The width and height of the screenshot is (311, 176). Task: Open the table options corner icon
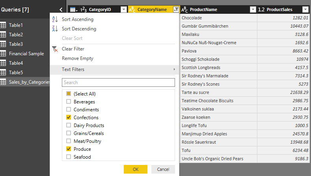pyautogui.click(x=74, y=9)
